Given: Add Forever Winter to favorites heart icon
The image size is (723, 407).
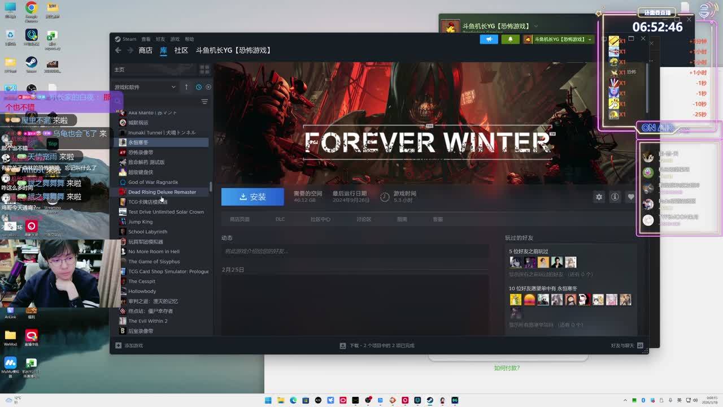Looking at the screenshot, I should pos(630,197).
